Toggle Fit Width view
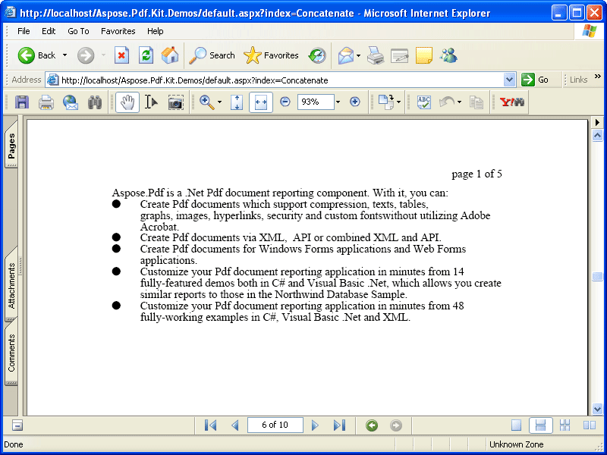The image size is (607, 455). 261,102
